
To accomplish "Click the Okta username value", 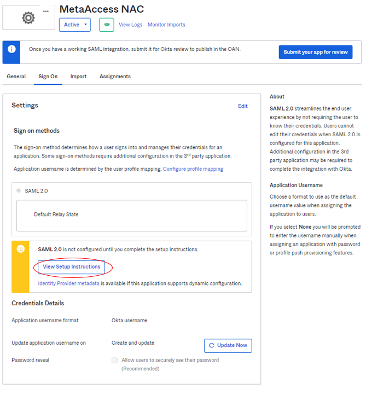I will (x=129, y=320).
